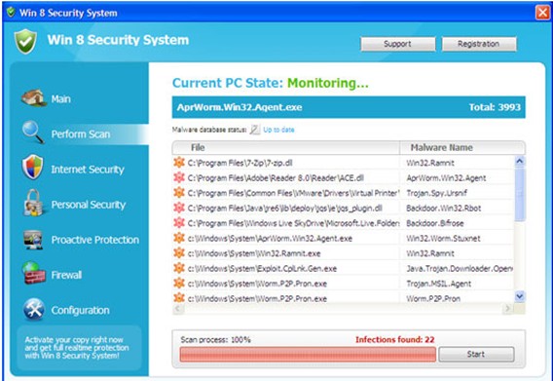
Task: Select the Win32.Ramnit cell in first row
Action: (x=430, y=163)
